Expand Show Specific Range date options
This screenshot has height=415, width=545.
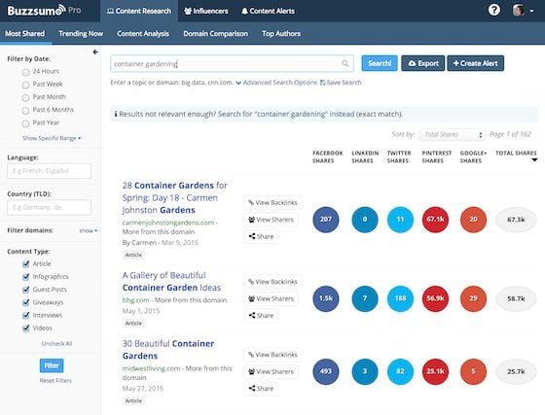52,138
